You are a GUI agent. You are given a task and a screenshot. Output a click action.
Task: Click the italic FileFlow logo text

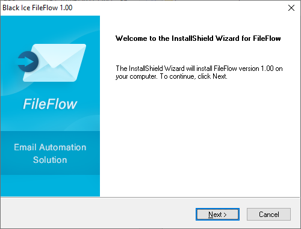click(x=50, y=104)
